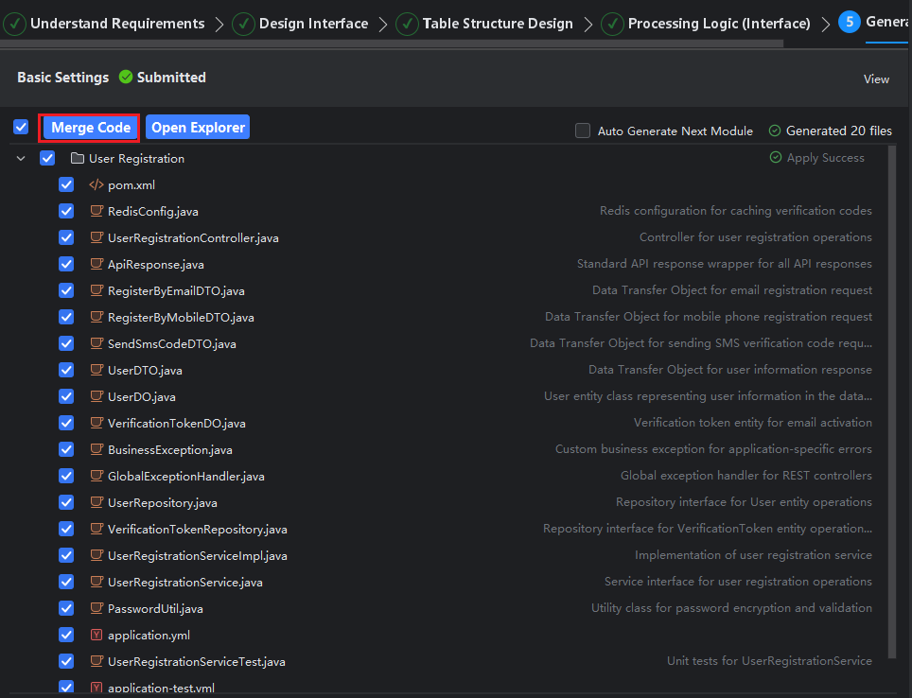Click the User Registration folder icon
The image size is (912, 698).
(x=78, y=159)
